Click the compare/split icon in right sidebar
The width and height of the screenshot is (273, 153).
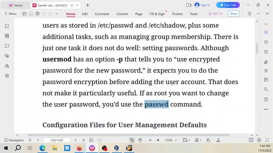[266, 71]
